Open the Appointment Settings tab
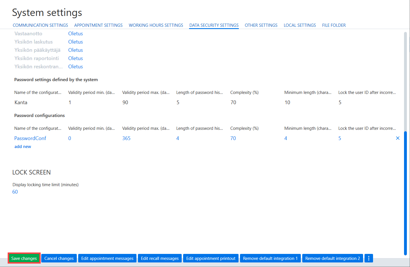 (98, 25)
